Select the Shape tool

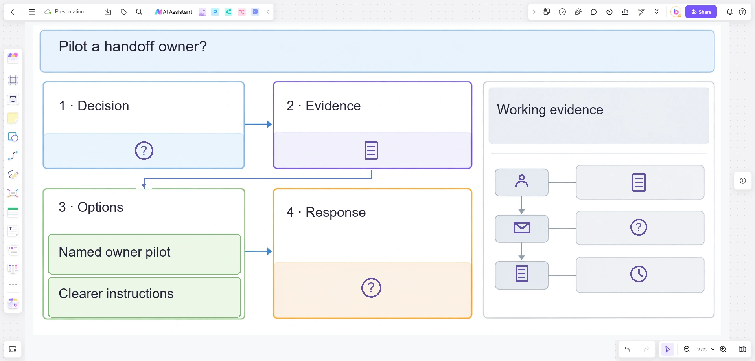13,137
